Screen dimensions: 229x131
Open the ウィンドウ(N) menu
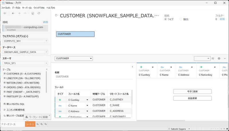[x=39, y=8]
